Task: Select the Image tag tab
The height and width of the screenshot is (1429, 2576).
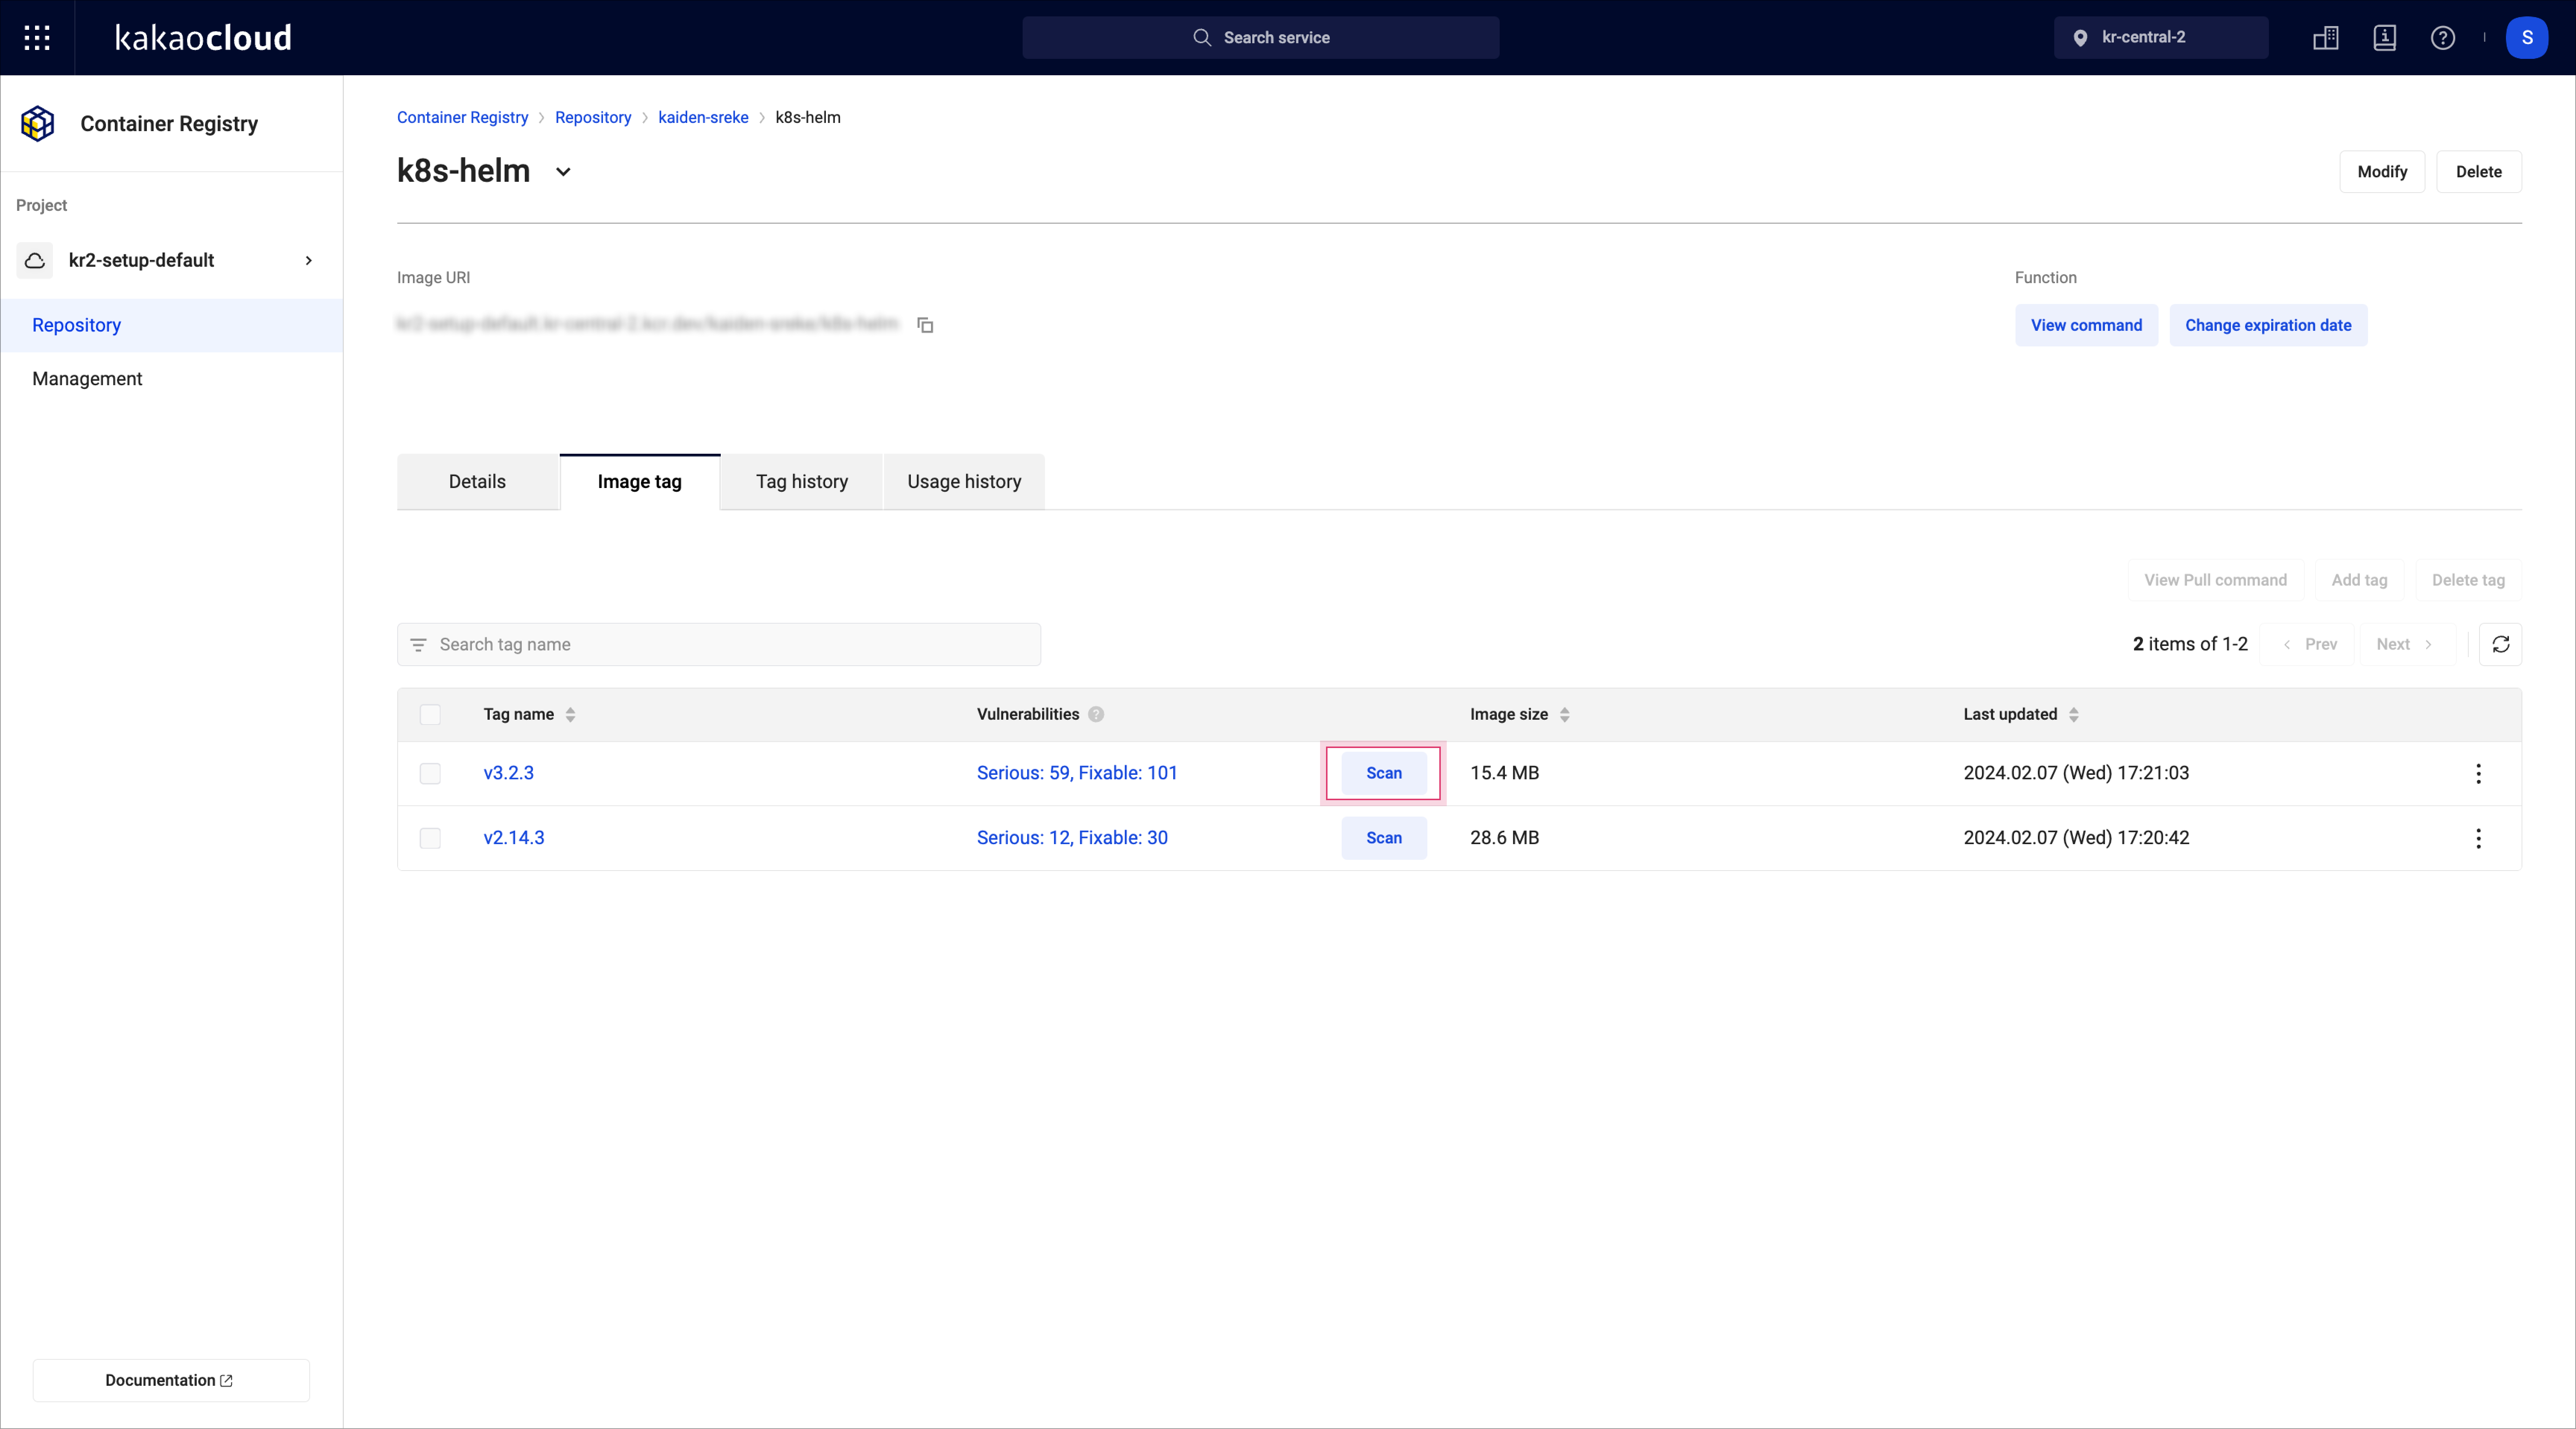Action: pyautogui.click(x=640, y=482)
